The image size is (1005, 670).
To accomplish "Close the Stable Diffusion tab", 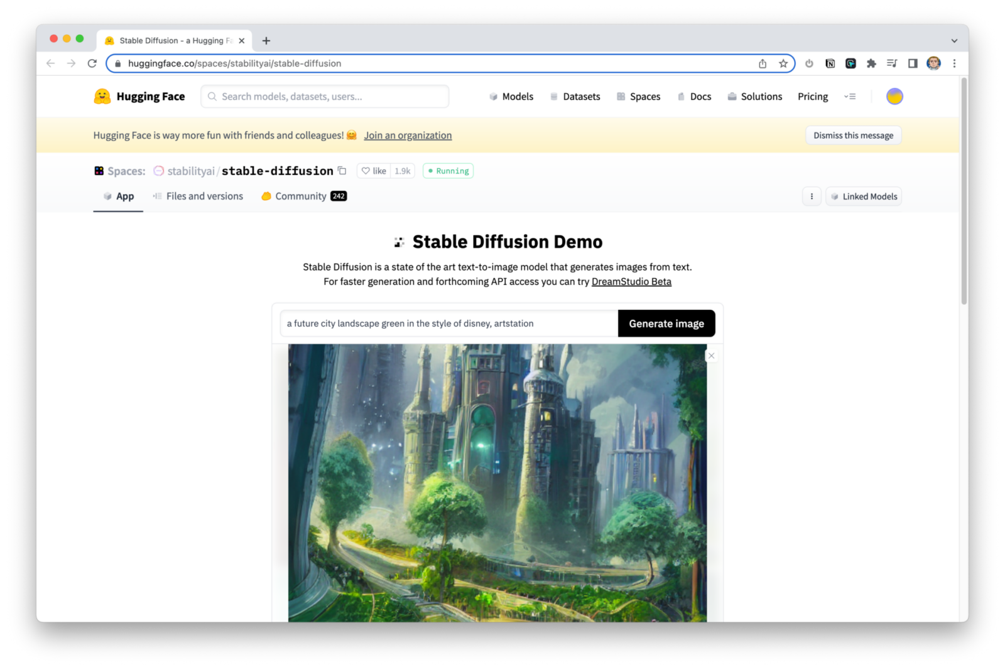I will 242,41.
